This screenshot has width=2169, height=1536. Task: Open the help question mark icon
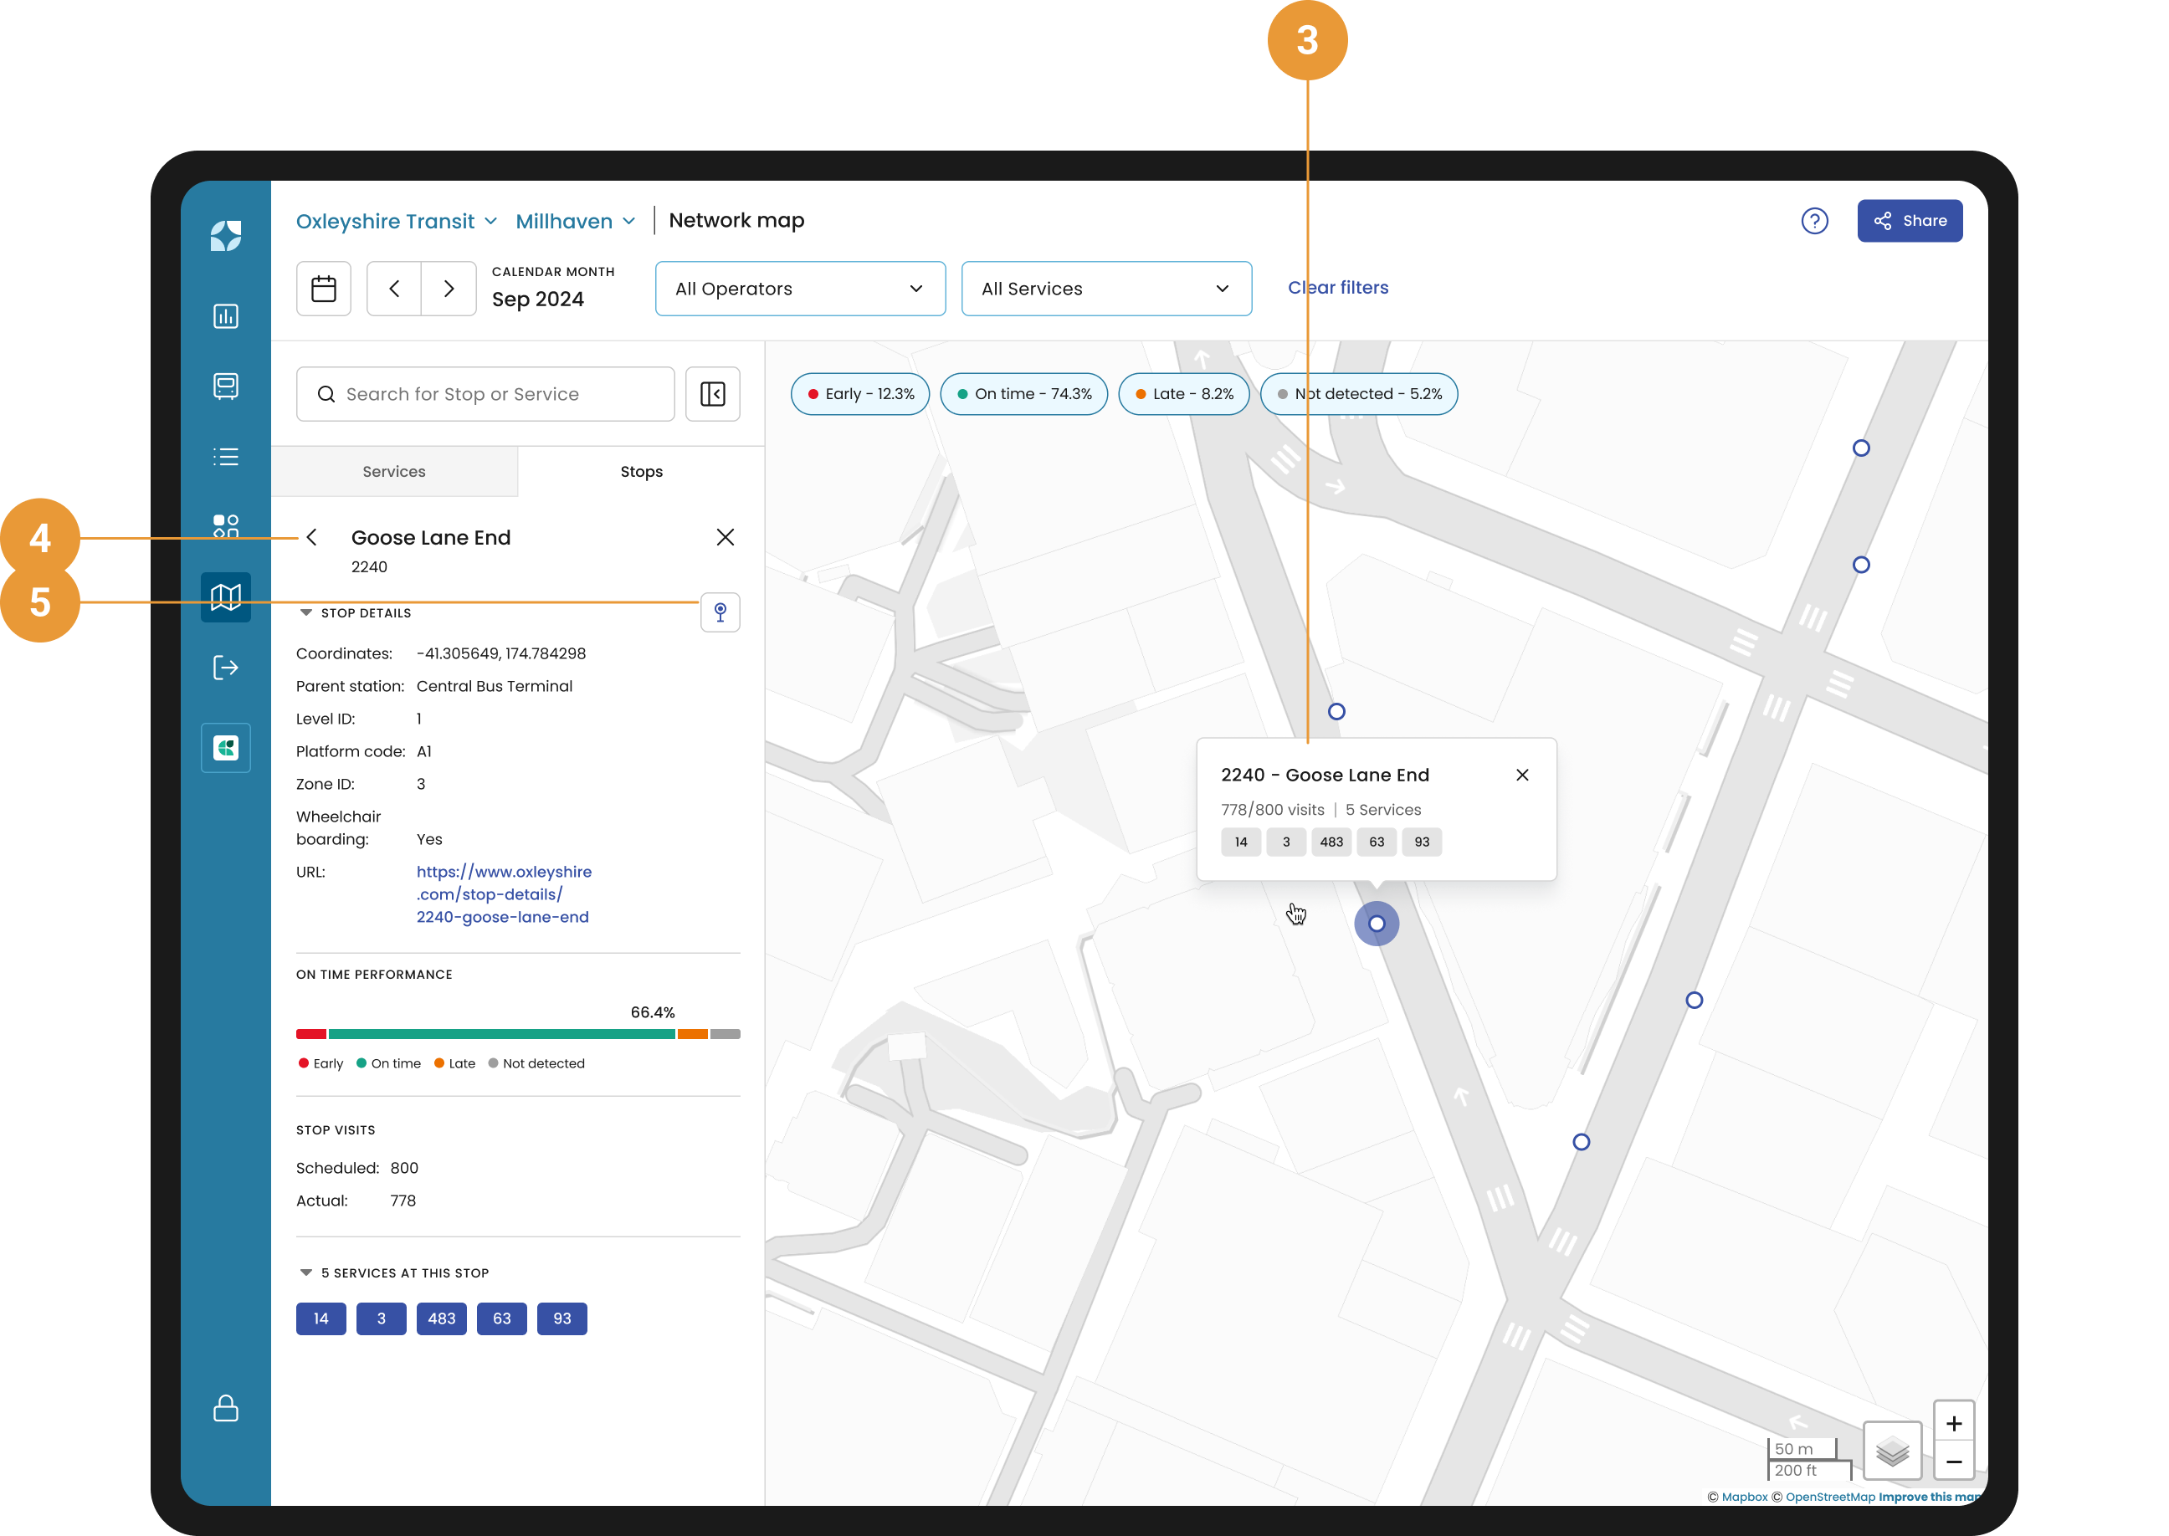[1814, 222]
